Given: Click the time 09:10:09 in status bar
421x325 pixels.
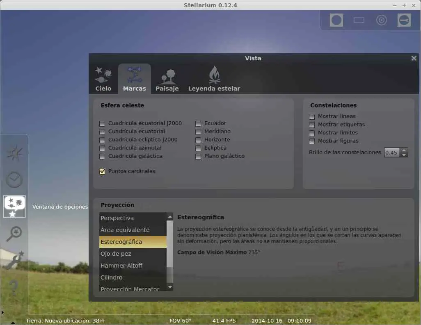Looking at the screenshot, I should pos(300,321).
